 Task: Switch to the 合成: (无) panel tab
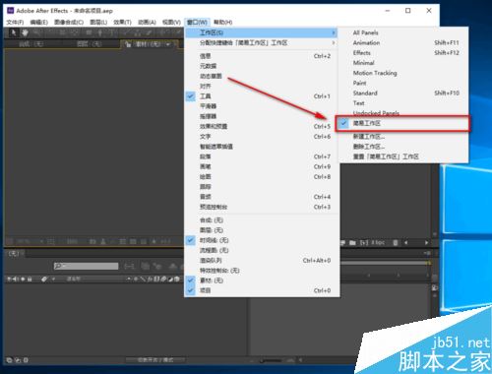(31, 44)
